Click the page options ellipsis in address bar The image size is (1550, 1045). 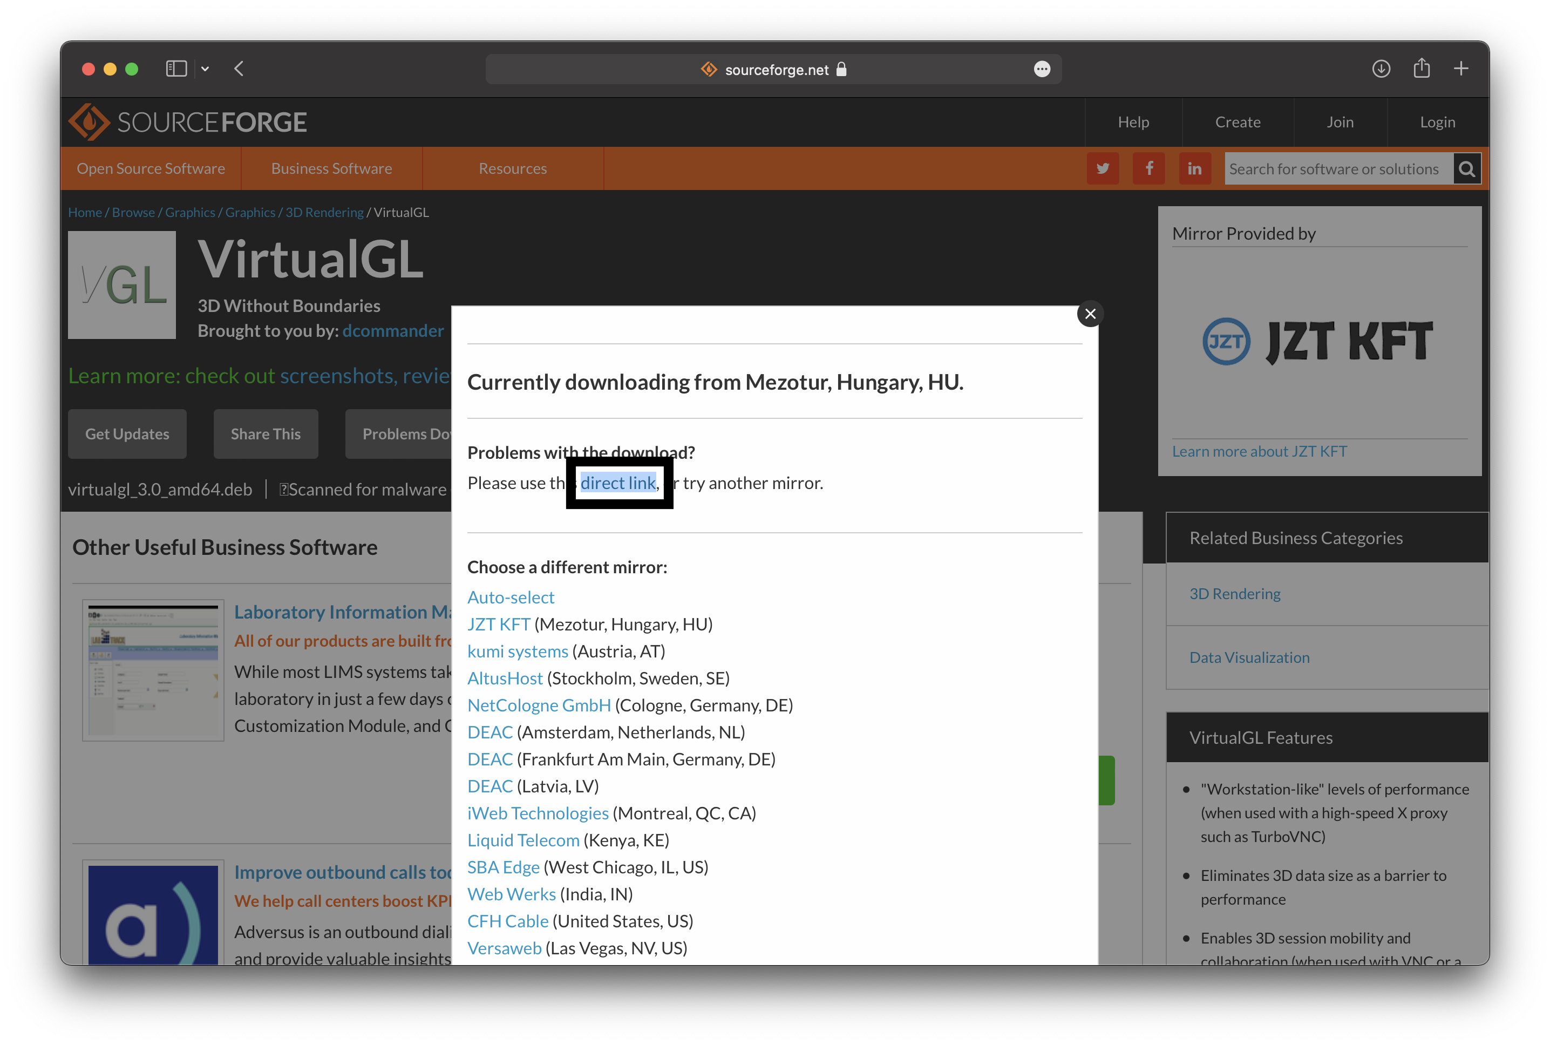click(x=1042, y=69)
